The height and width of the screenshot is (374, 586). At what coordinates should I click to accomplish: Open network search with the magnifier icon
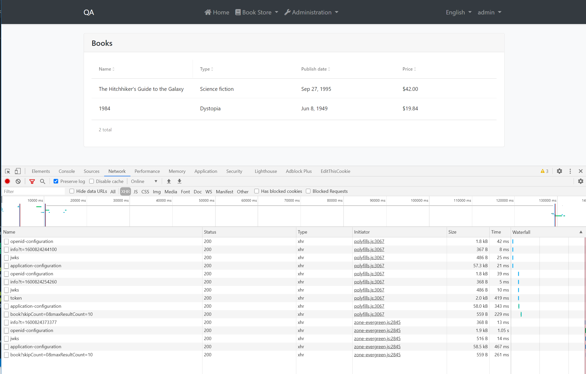pyautogui.click(x=42, y=181)
